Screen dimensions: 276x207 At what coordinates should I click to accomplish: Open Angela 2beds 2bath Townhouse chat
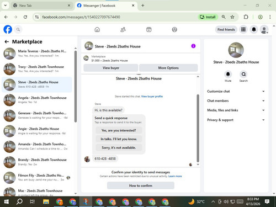click(37, 100)
